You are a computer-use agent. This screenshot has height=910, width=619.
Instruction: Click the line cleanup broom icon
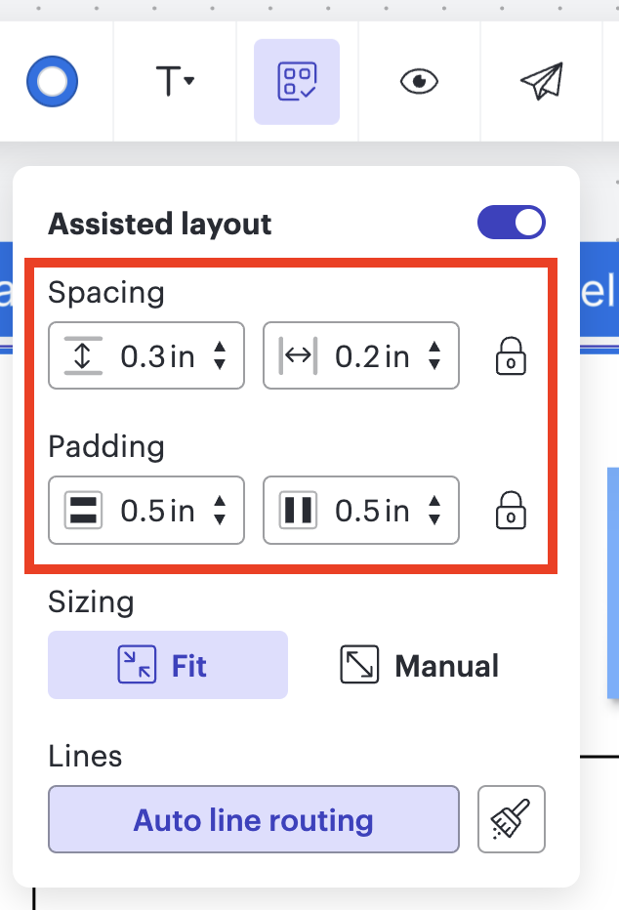511,819
